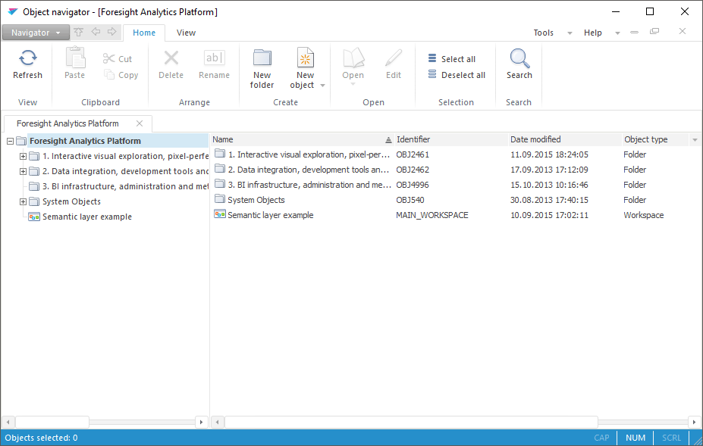Expand the New object dropdown arrow
Viewport: 703px width, 446px height.
tap(323, 85)
